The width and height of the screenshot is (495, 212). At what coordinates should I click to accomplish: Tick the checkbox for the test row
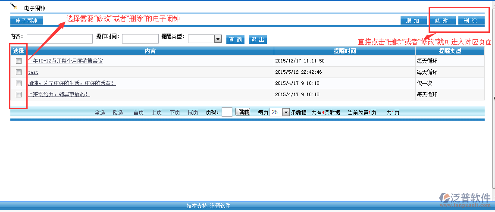[19, 72]
